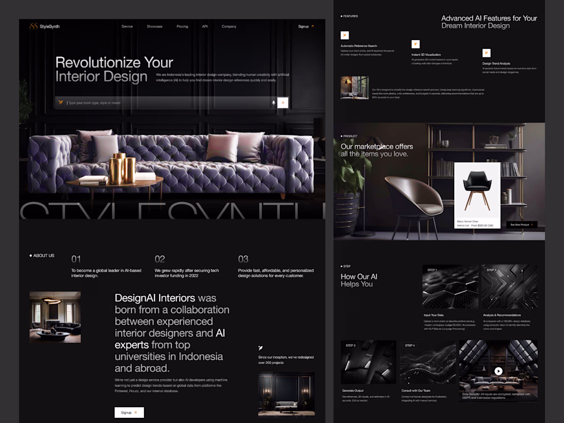Open the dark paneled room thumbnail

pos(286,394)
